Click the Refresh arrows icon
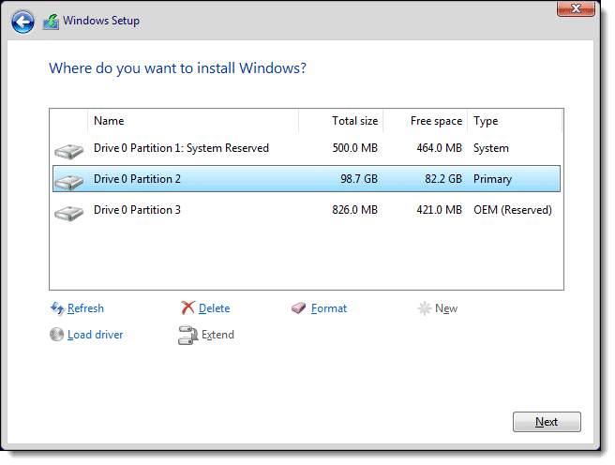Viewport: 615px width, 465px height. coord(57,308)
